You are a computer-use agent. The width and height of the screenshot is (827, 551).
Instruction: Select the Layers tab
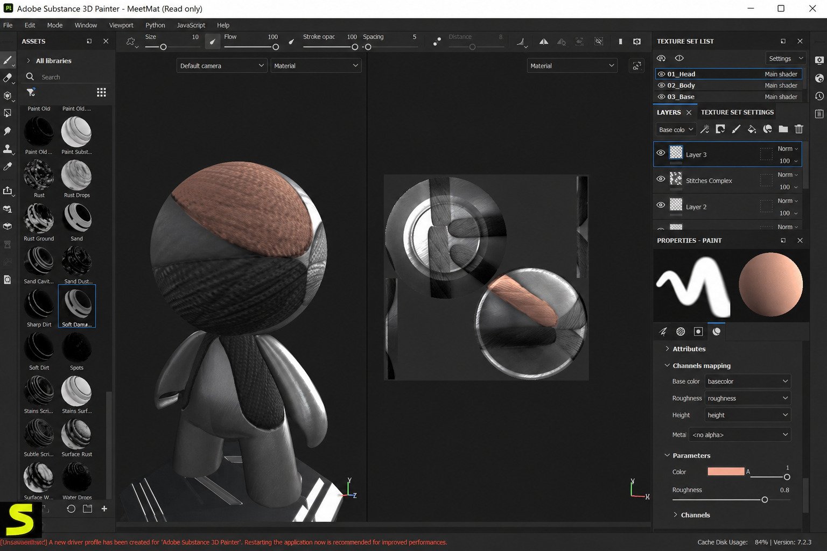pos(669,112)
